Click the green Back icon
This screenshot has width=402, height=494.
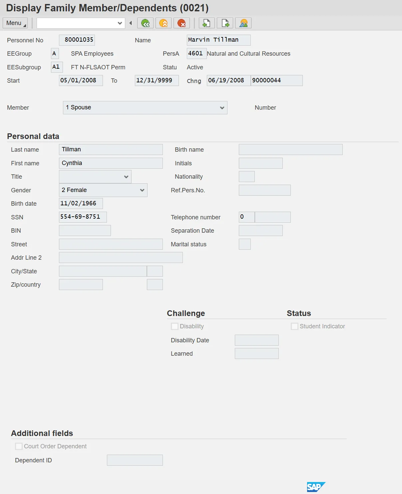(x=146, y=23)
